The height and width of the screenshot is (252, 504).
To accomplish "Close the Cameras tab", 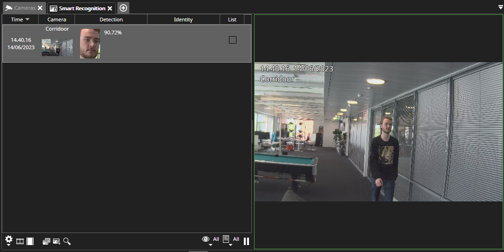I will tap(40, 8).
